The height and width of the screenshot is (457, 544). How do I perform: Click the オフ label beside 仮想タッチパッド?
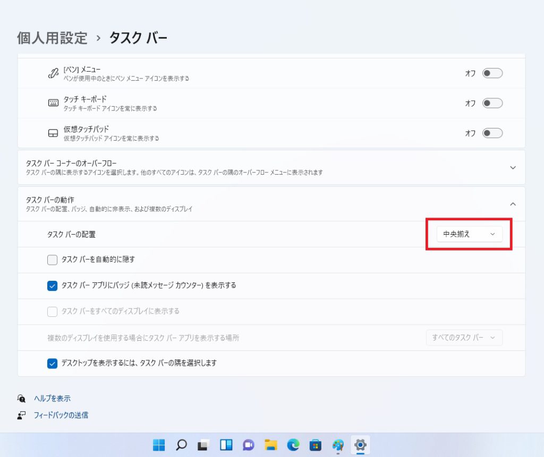pos(470,133)
